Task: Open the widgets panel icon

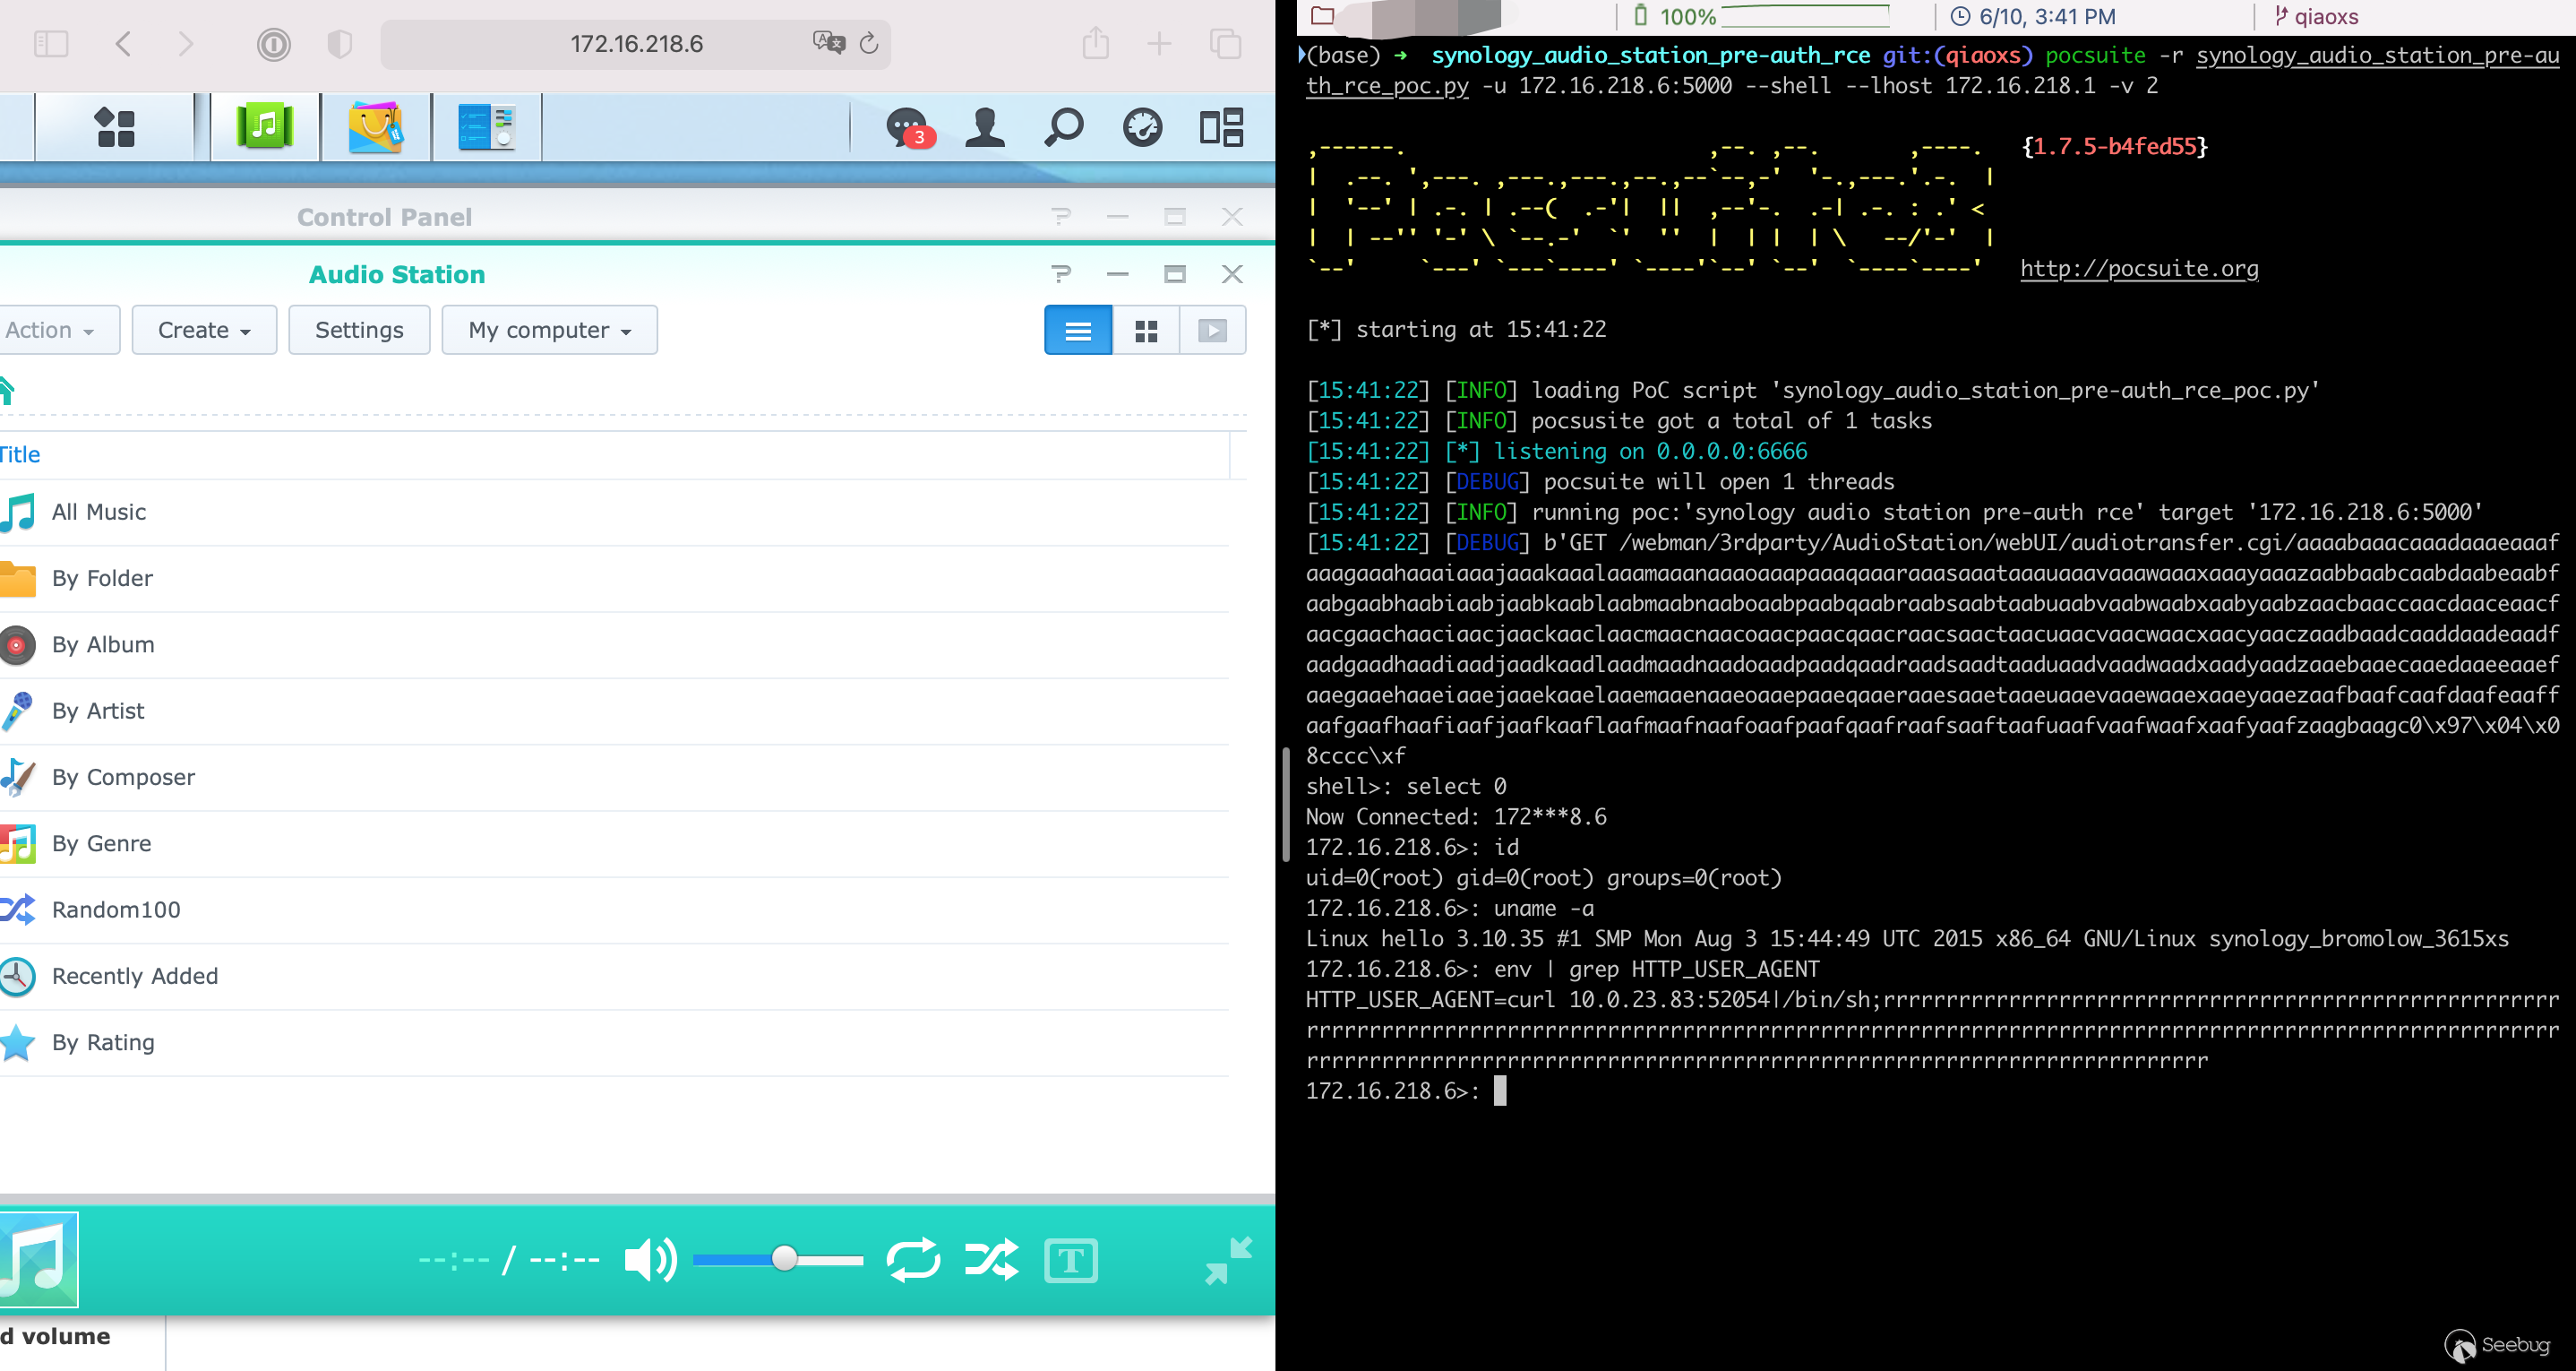Action: (x=1221, y=127)
